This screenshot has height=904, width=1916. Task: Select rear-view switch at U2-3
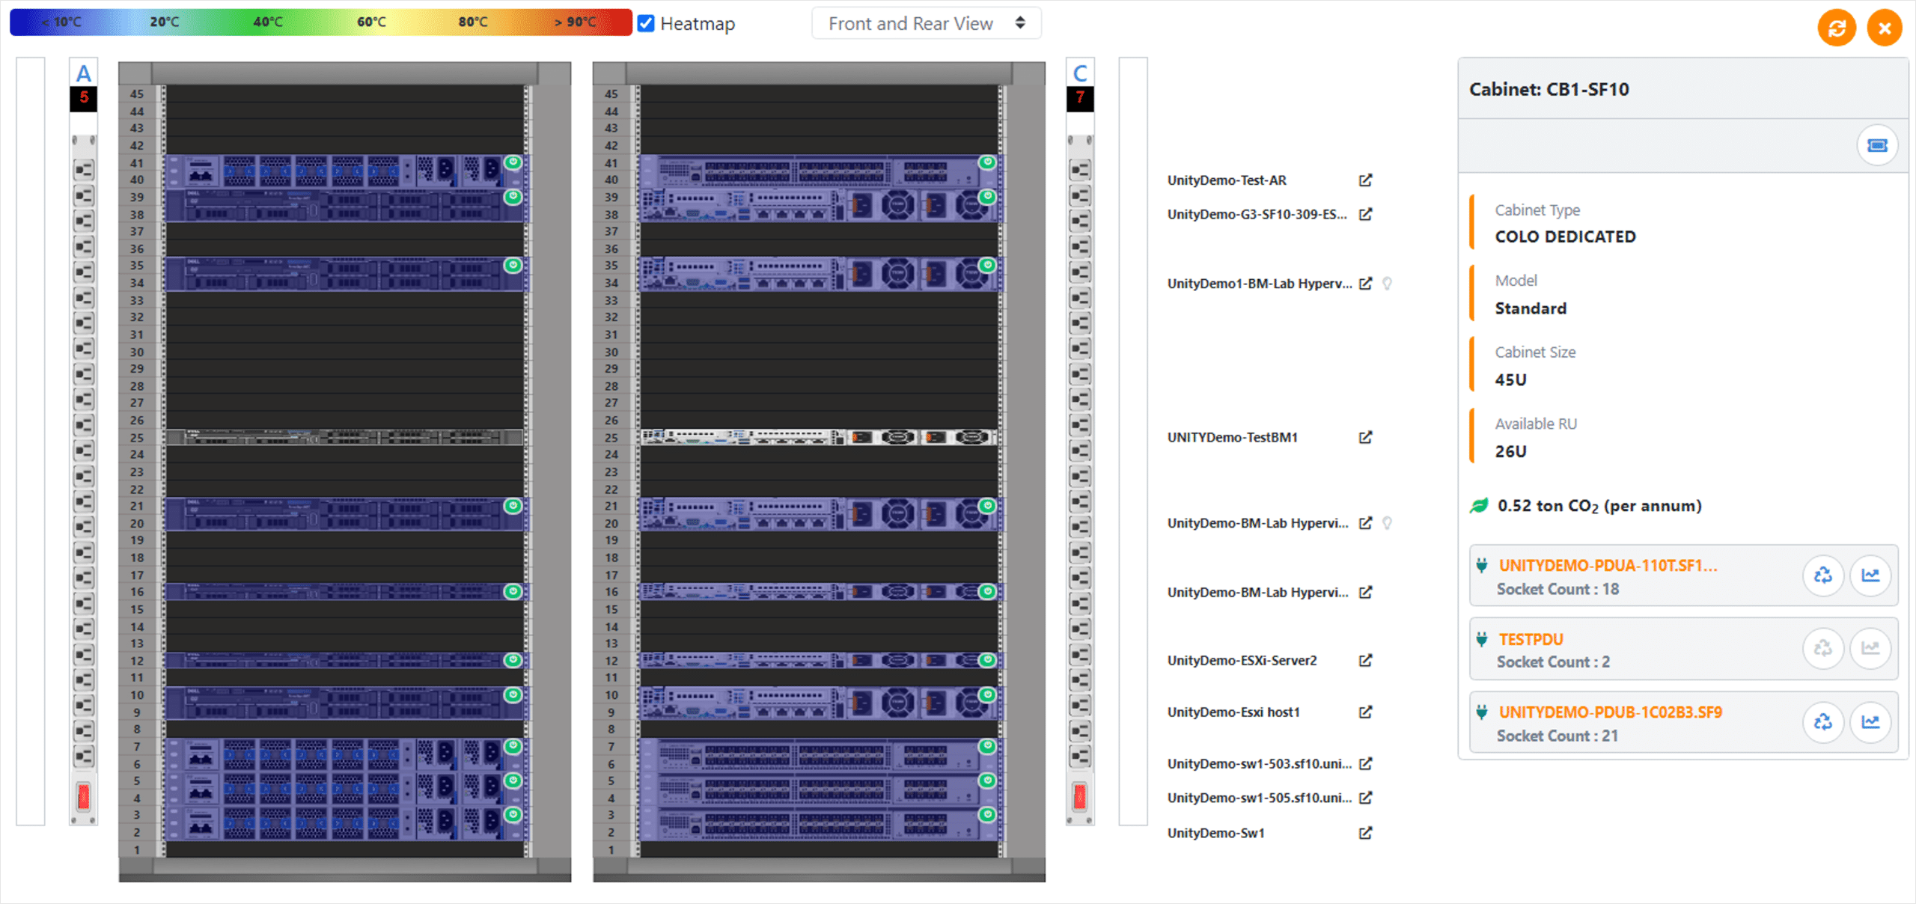(820, 823)
